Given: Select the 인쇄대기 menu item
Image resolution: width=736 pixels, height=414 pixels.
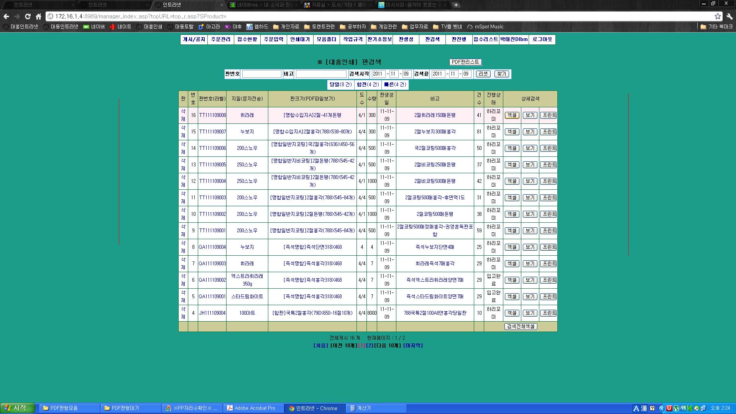Looking at the screenshot, I should click(300, 39).
